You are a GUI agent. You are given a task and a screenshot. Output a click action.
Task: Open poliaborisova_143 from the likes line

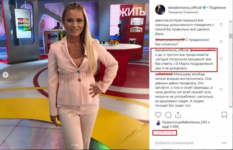click(x=192, y=122)
